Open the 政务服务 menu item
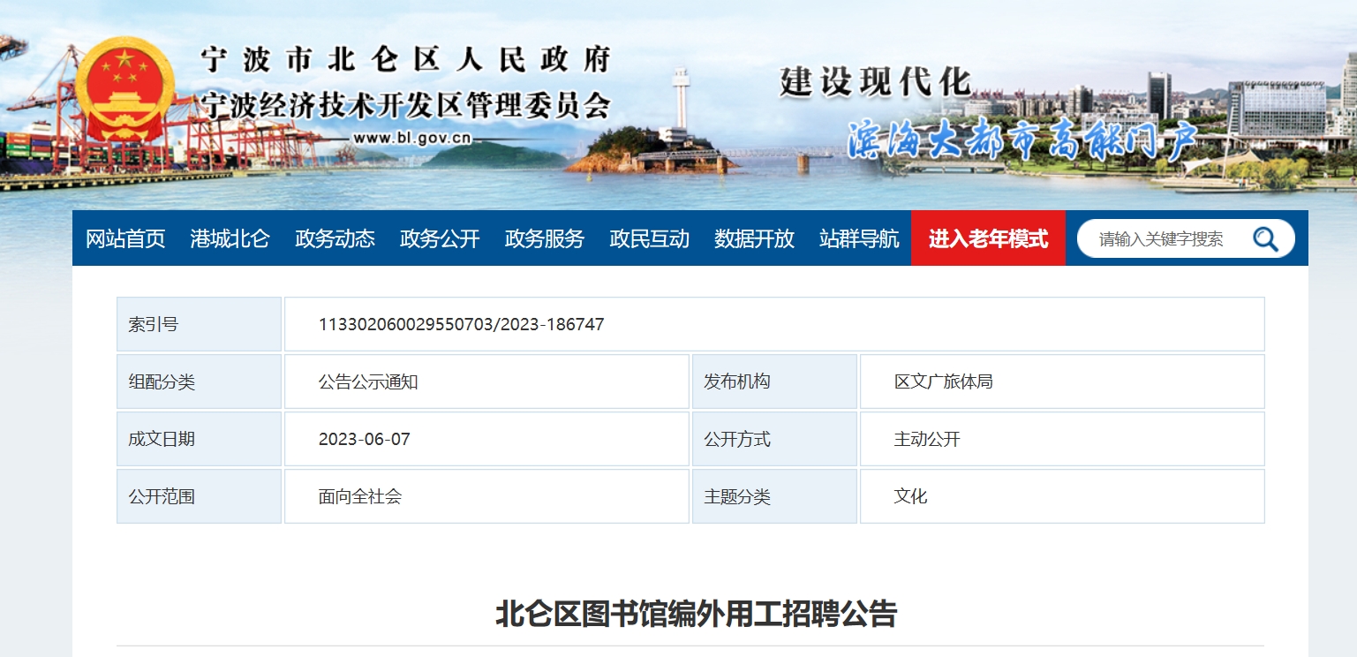The width and height of the screenshot is (1357, 657). click(x=545, y=238)
